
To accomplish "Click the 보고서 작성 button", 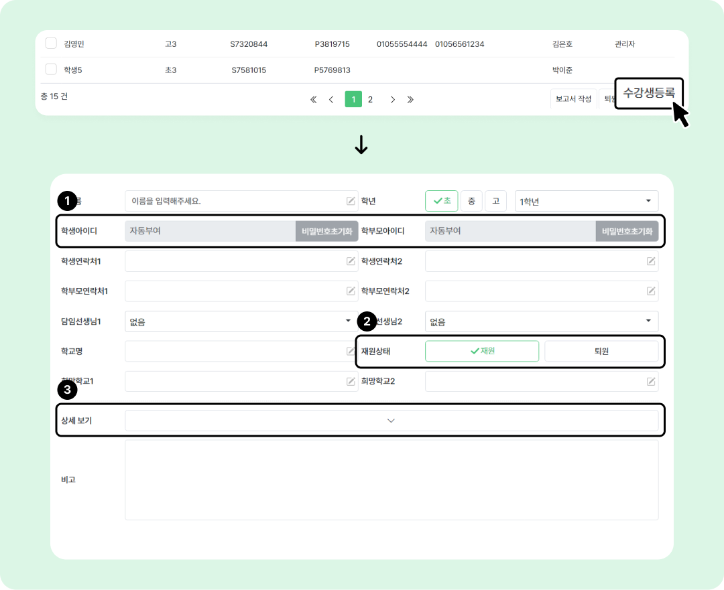I will (x=573, y=99).
